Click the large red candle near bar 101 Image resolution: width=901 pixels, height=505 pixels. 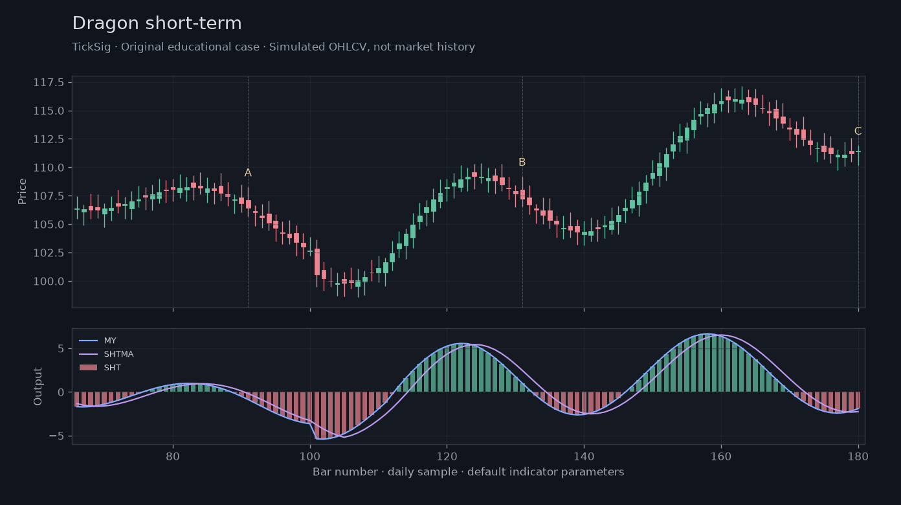[x=317, y=262]
